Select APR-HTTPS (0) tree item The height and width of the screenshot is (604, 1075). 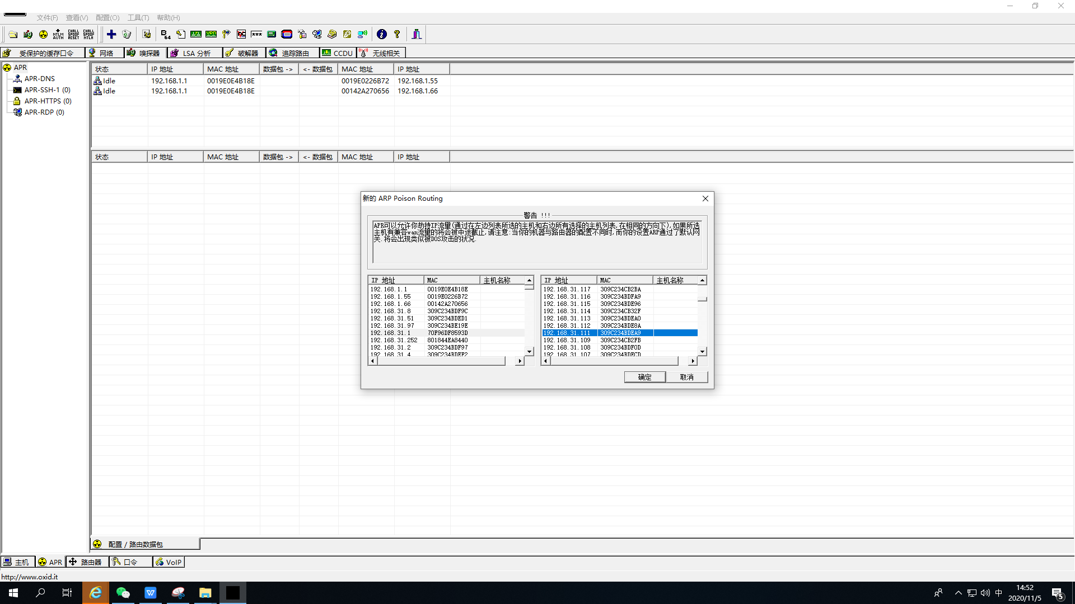pos(48,101)
